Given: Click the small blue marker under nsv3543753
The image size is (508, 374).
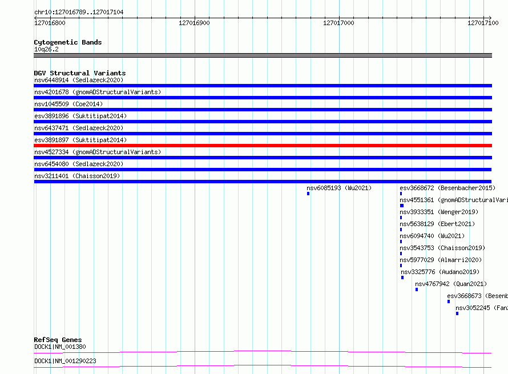Looking at the screenshot, I should pos(401,254).
